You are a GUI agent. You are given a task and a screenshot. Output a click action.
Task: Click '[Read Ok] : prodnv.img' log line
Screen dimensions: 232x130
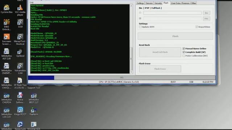42,66
